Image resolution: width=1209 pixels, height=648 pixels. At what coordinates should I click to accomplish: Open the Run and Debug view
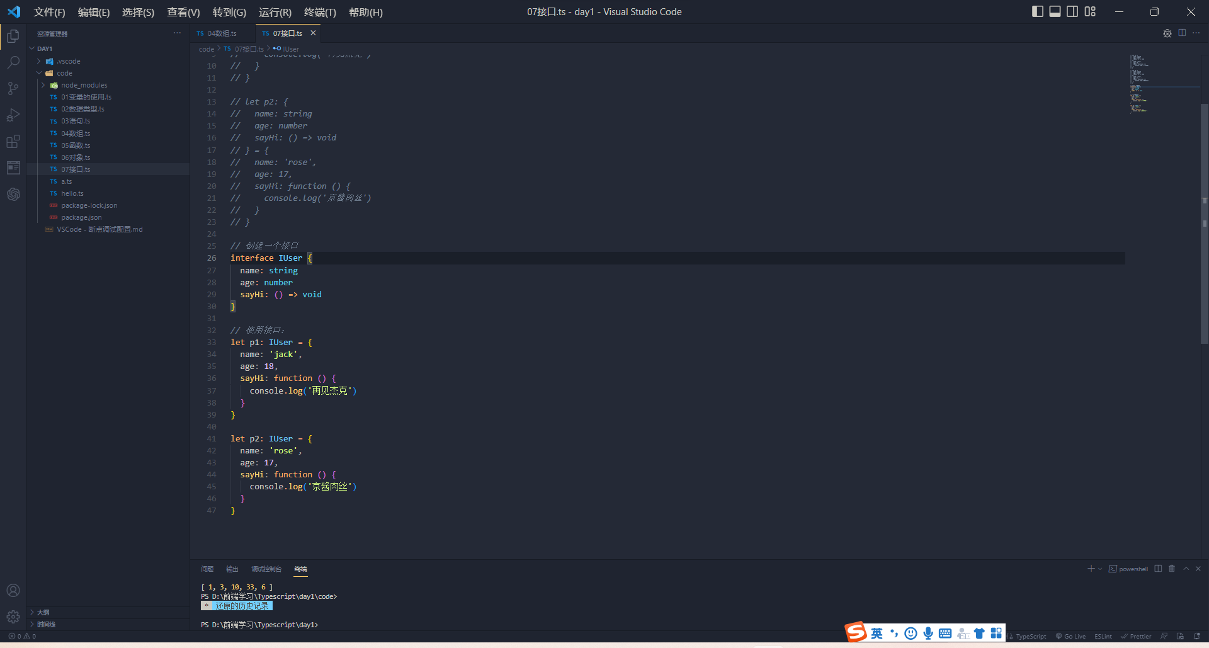tap(13, 115)
